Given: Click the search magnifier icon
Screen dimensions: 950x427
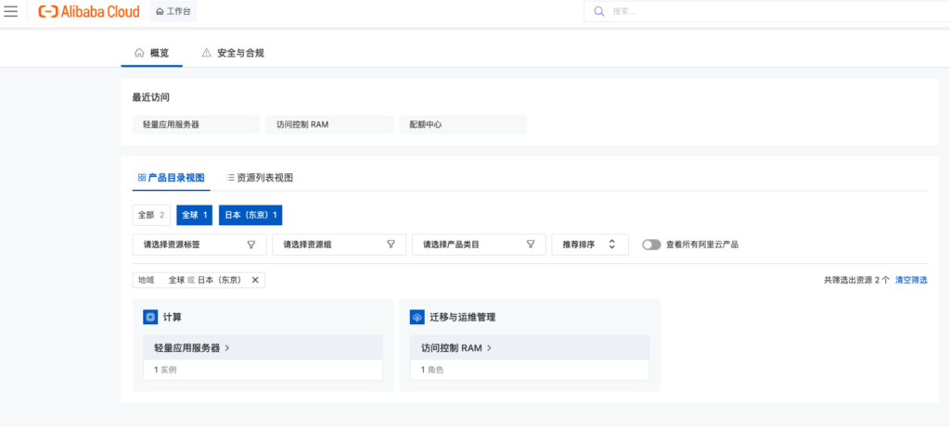Looking at the screenshot, I should pos(598,12).
